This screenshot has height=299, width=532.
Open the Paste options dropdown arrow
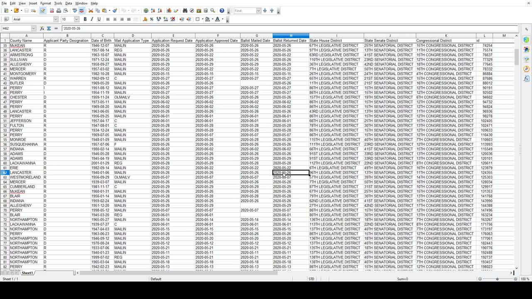(x=109, y=10)
